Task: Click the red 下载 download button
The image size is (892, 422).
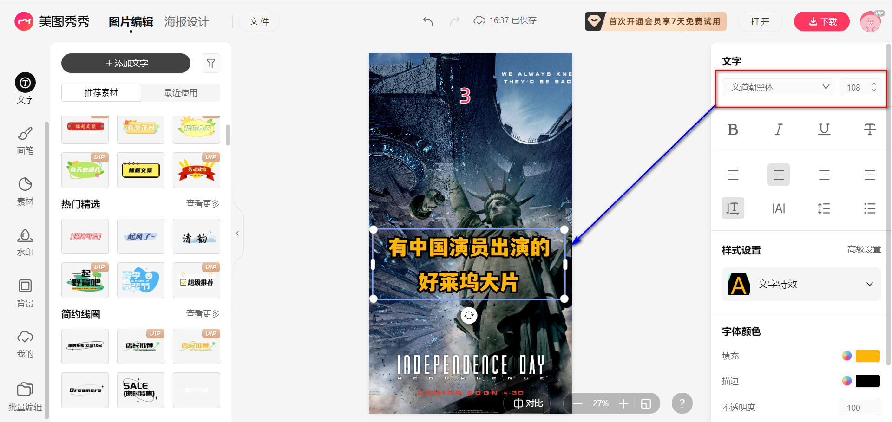Action: point(822,21)
